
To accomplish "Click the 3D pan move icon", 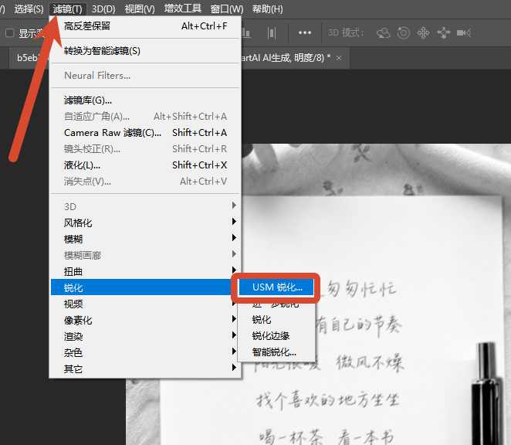I will click(x=423, y=33).
